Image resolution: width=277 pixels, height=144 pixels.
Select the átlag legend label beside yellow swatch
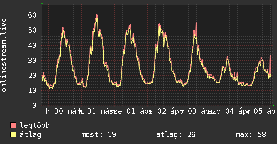30,135
